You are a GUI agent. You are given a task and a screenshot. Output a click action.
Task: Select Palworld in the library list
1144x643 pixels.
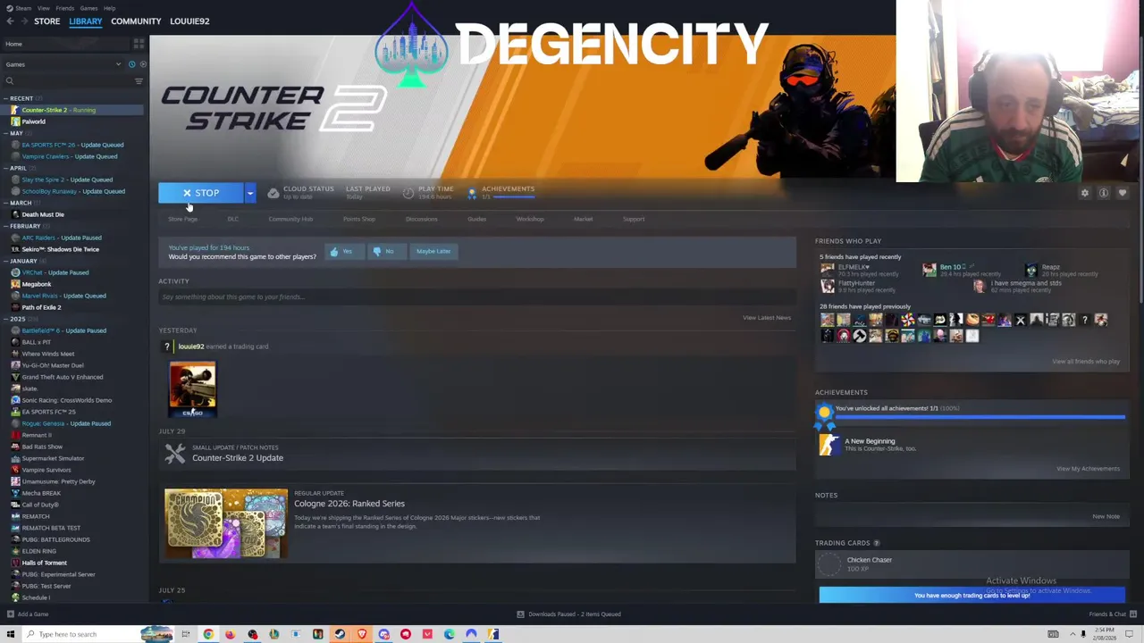point(33,121)
